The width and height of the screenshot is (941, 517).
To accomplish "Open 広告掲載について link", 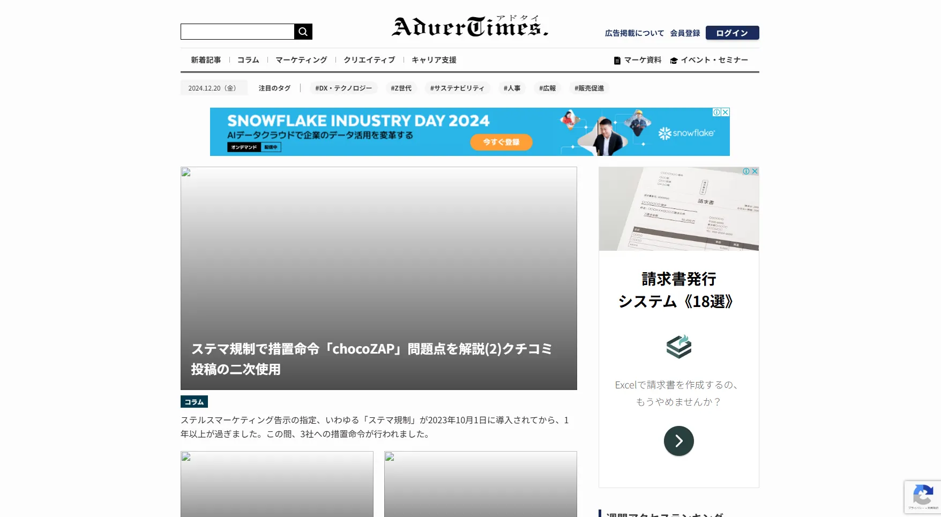I will tap(634, 33).
